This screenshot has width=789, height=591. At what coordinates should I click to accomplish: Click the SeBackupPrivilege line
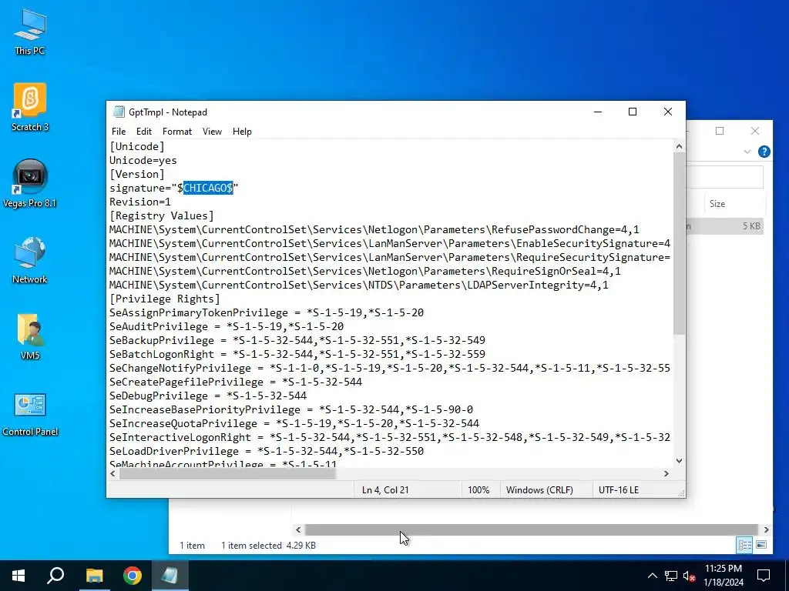point(297,340)
